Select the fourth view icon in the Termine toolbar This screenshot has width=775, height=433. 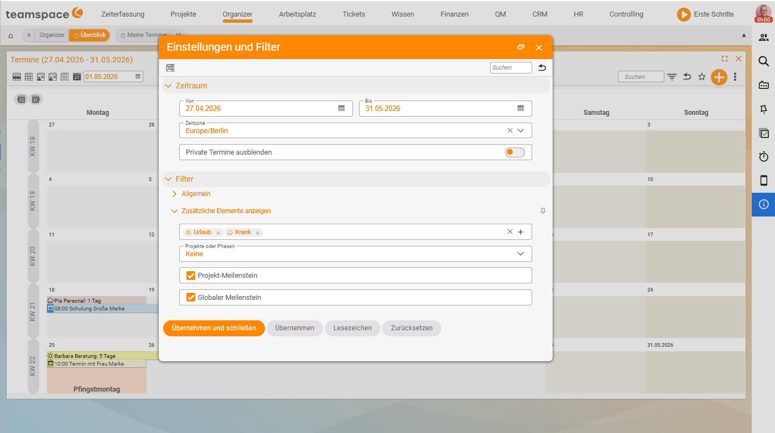coord(53,77)
